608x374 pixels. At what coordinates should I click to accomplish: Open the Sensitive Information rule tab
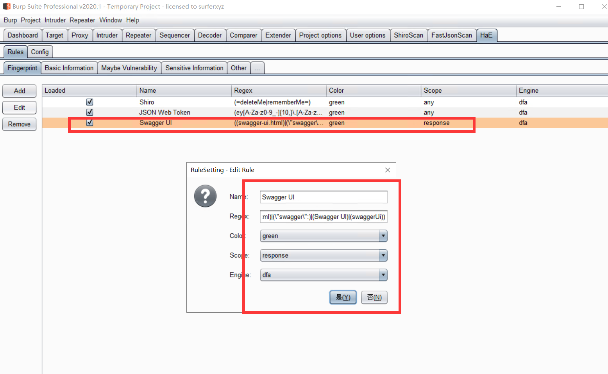click(x=194, y=68)
